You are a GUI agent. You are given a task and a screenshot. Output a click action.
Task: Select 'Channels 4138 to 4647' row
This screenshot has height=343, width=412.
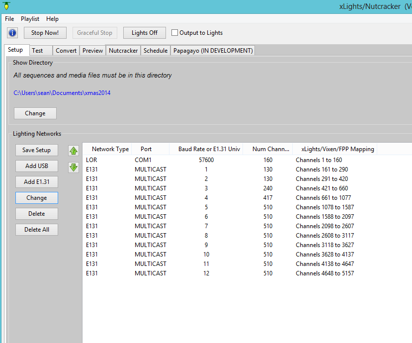pos(230,264)
